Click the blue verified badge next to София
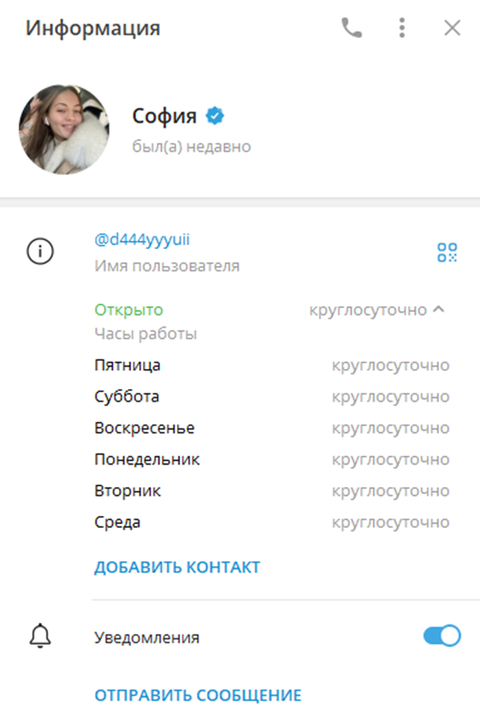The height and width of the screenshot is (721, 480). click(x=215, y=116)
